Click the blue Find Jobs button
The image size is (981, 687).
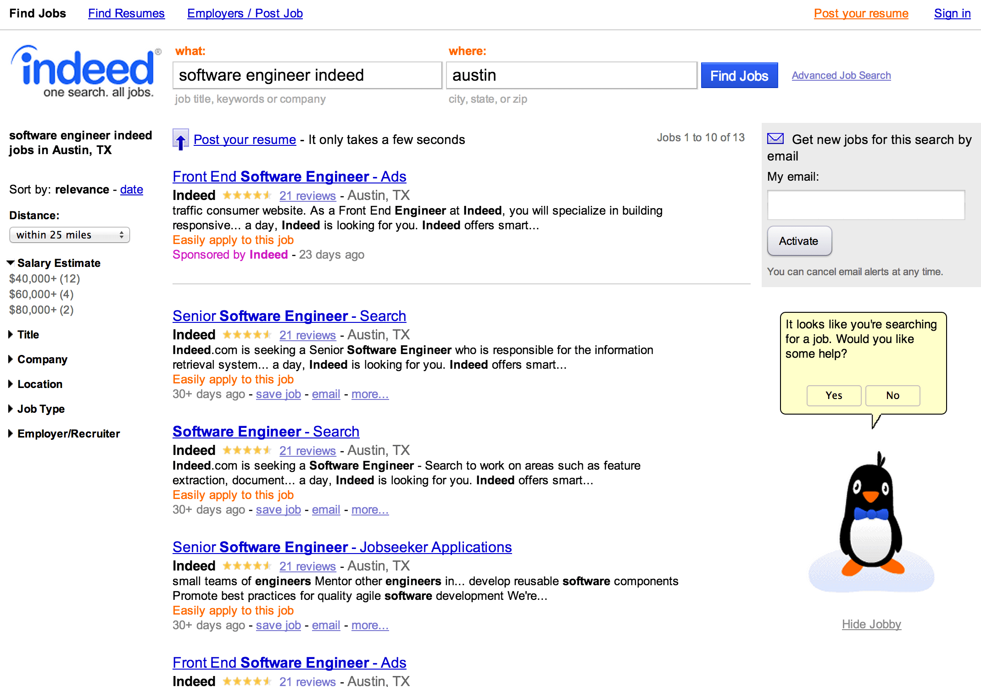tap(739, 75)
